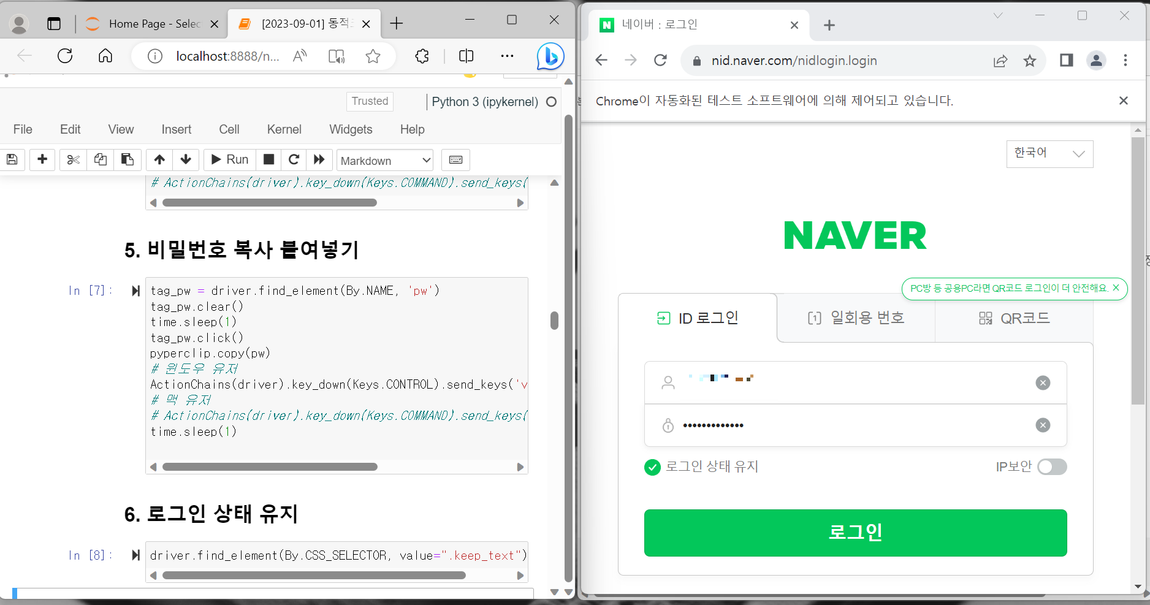Viewport: 1150px width, 605px height.
Task: Open the command palette keyboard icon
Action: [455, 160]
